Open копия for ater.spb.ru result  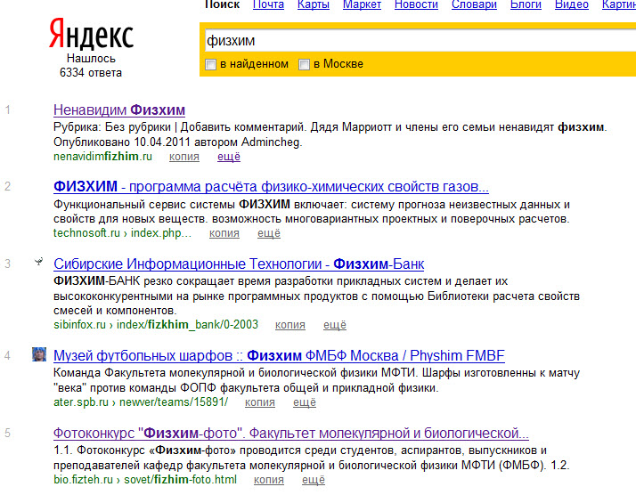[x=260, y=402]
